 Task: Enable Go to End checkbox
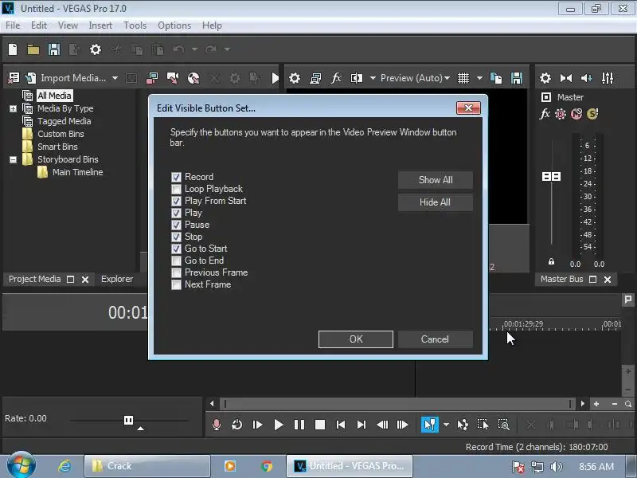coord(176,261)
